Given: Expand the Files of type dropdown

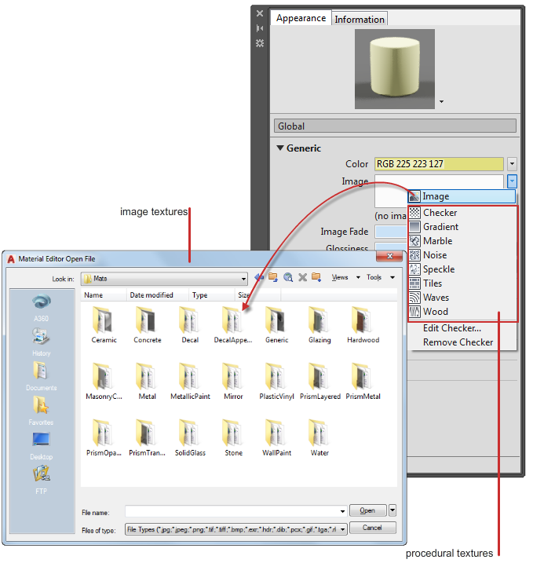Looking at the screenshot, I should [343, 529].
